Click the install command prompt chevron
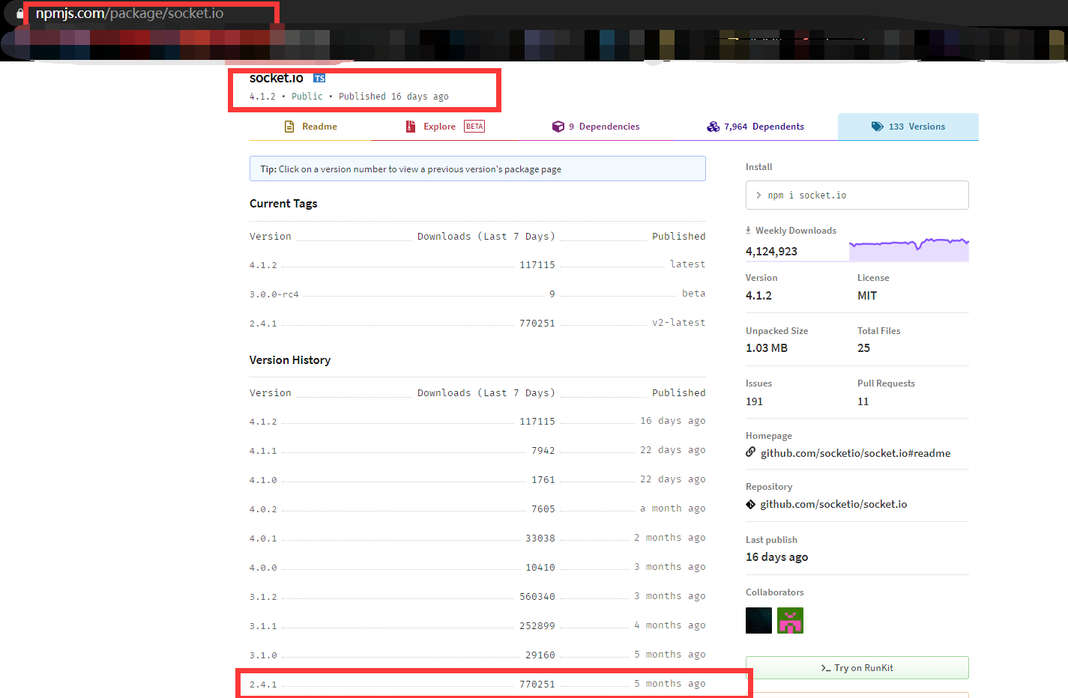 tap(758, 195)
